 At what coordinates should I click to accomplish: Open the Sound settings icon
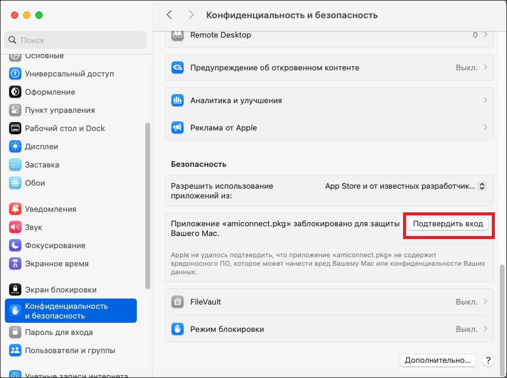pyautogui.click(x=15, y=228)
